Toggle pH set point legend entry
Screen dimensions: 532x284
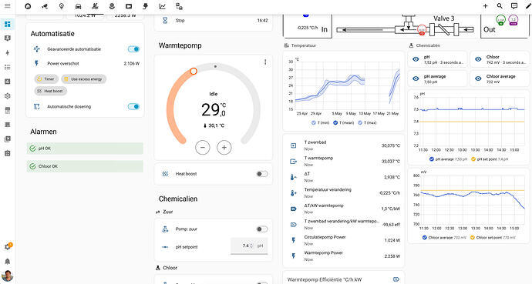490,159
